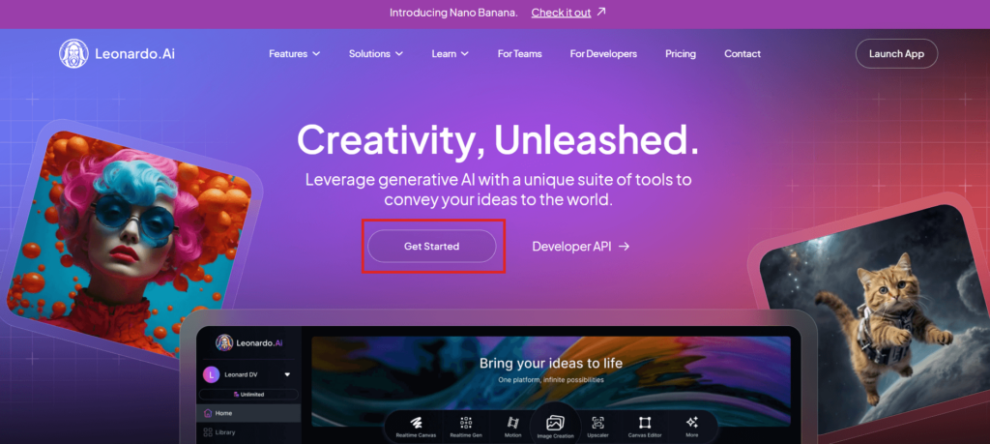Open the Canvas Editor icon
Screen dimensions: 990x444
(644, 422)
